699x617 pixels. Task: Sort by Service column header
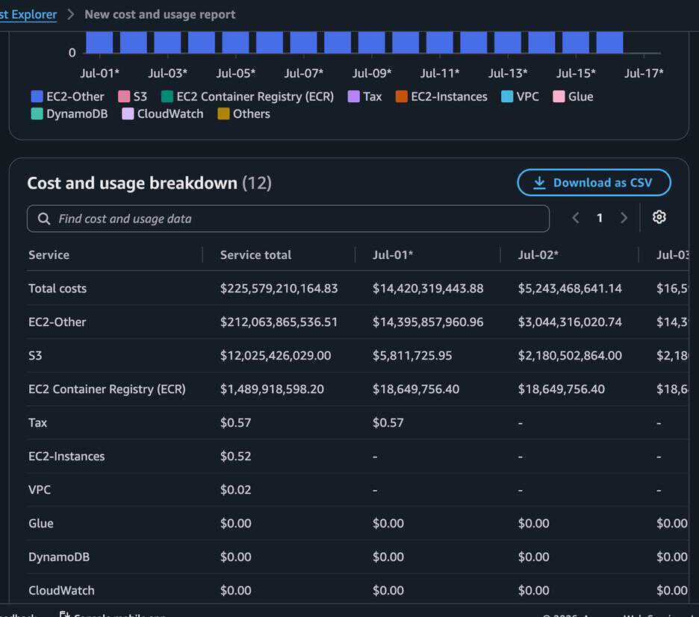49,255
